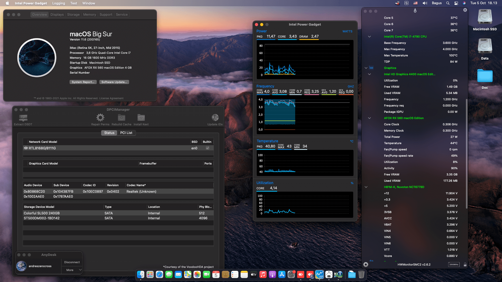Image resolution: width=502 pixels, height=282 pixels.
Task: Open Launchpad from the Dock
Action: (150, 274)
